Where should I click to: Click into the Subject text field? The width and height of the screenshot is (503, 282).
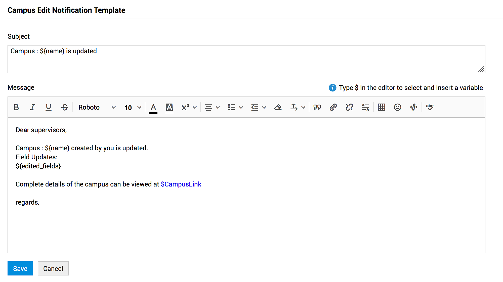pyautogui.click(x=246, y=59)
